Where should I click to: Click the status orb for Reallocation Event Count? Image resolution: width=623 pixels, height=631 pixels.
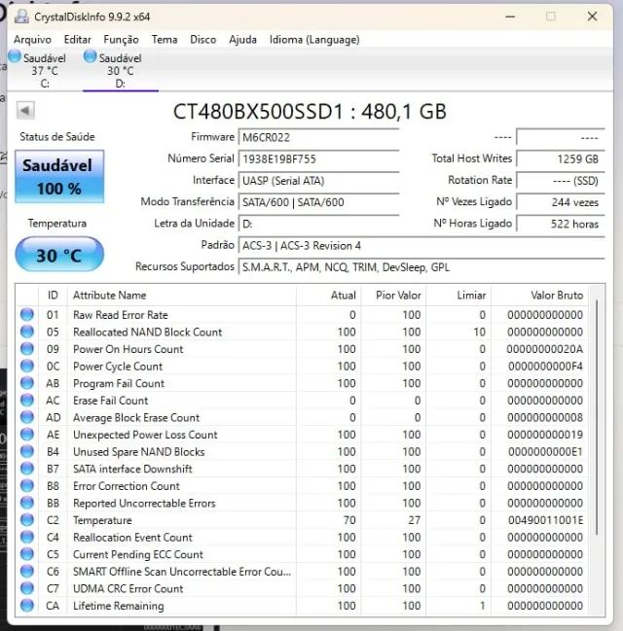[x=27, y=537]
